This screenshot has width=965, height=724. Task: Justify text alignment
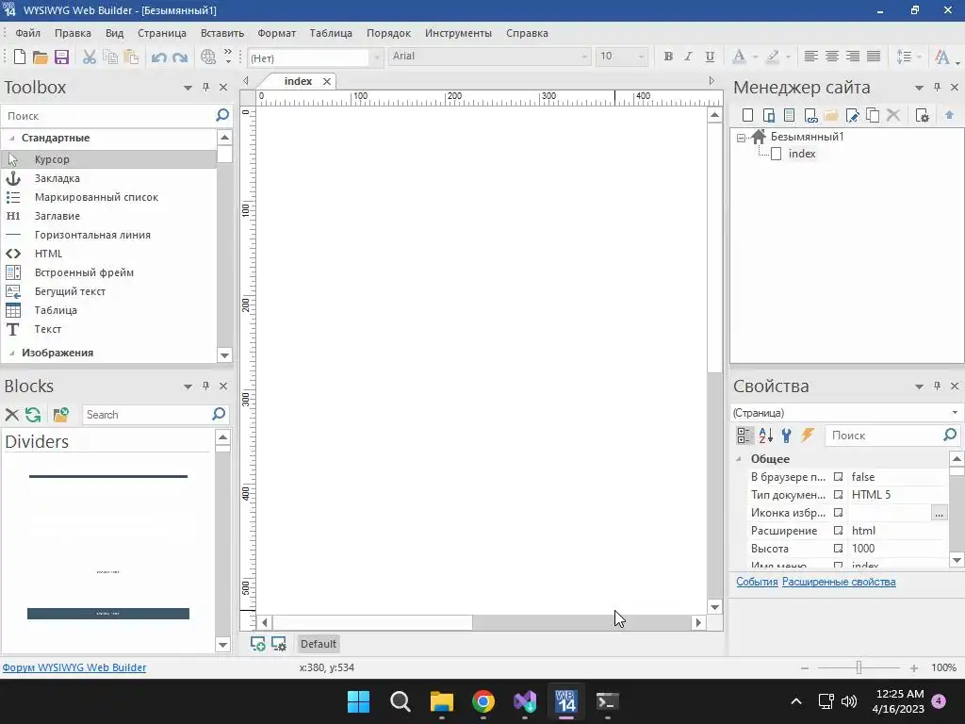[x=874, y=57]
